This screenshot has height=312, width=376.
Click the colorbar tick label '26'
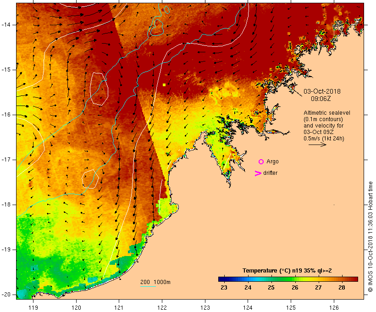(x=295, y=287)
